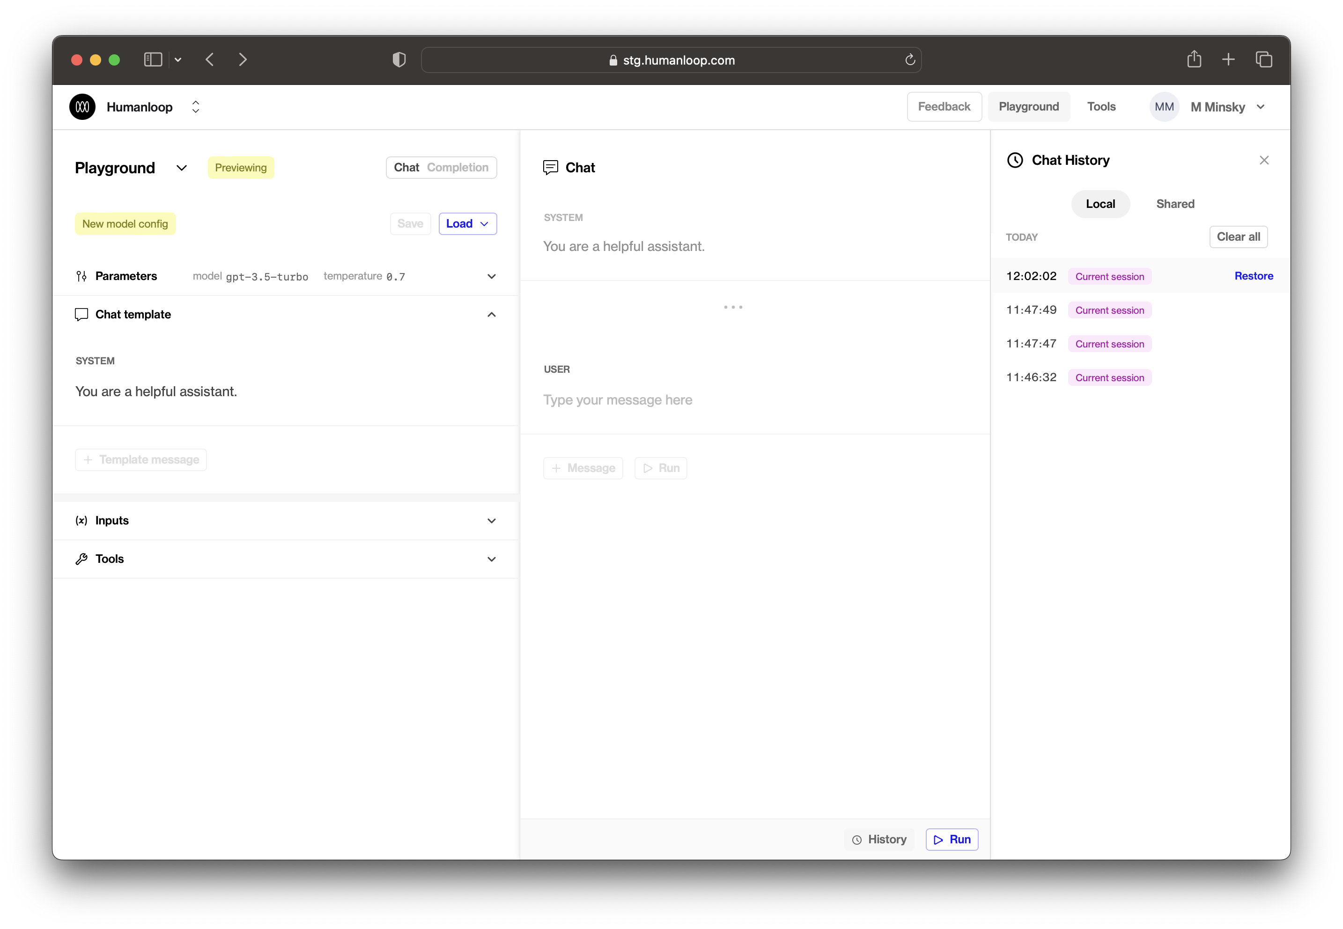Expand the Tools section chevron

click(x=491, y=560)
